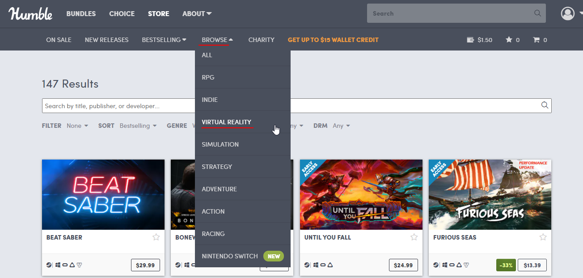Screen dimensions: 583x278
Task: Pick Simulation in the Browse menu
Action: click(243, 144)
